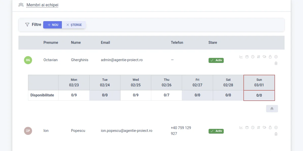Click the Email column header

click(x=105, y=43)
